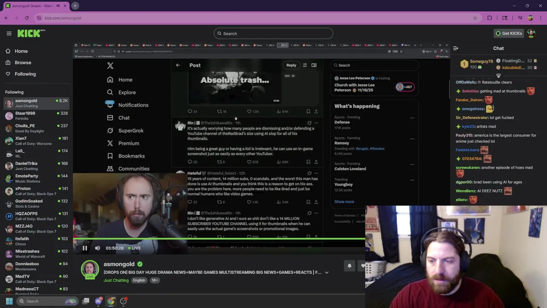Click the 18+ tag

[154, 280]
